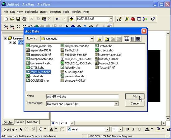Open the Selection menu

tap(55, 12)
